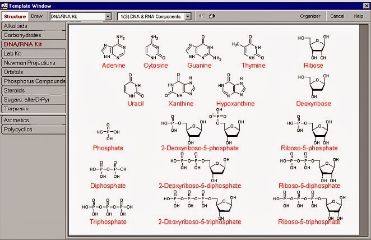Go to next template page arrow icon

click(212, 16)
